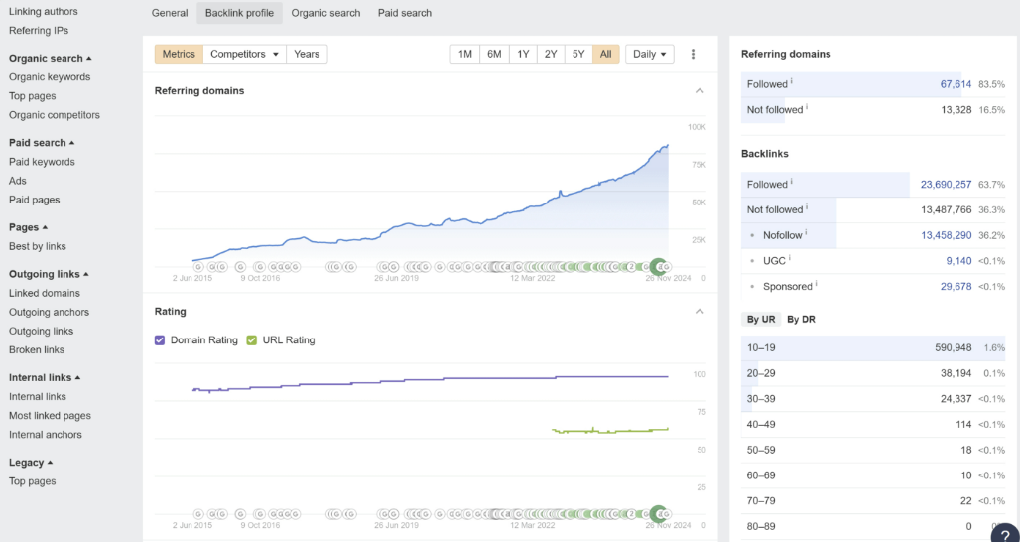Click the Years button

point(307,54)
